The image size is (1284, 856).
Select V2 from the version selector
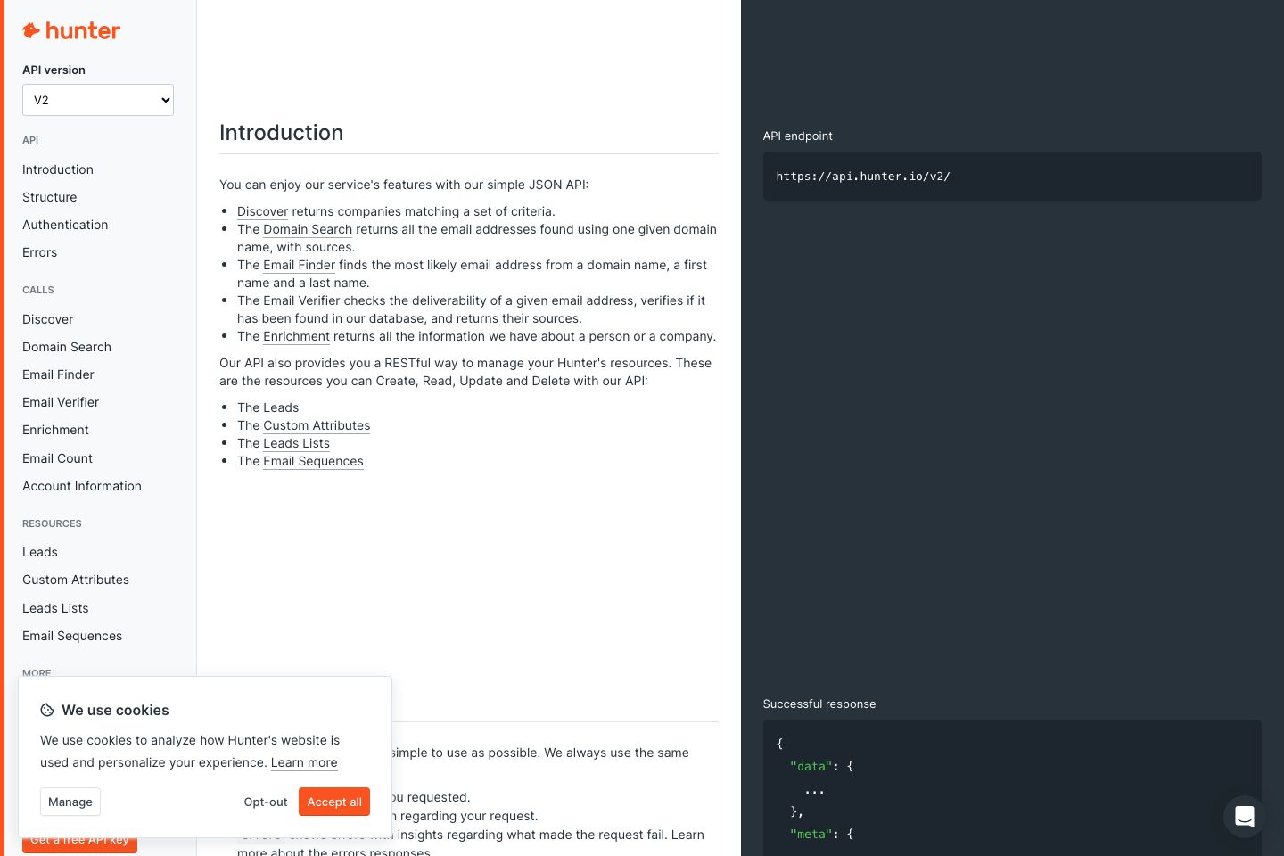[x=97, y=100]
